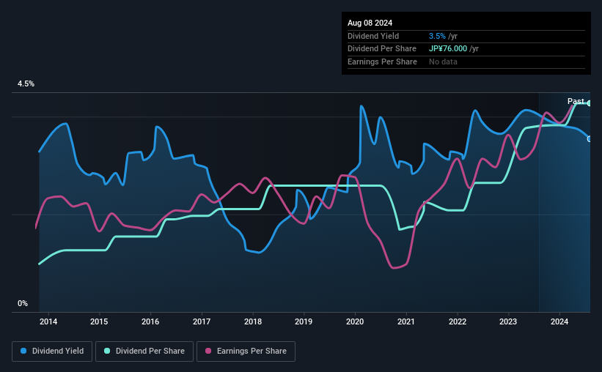Select the 2022 x-axis label
This screenshot has width=602, height=372.
(x=458, y=321)
